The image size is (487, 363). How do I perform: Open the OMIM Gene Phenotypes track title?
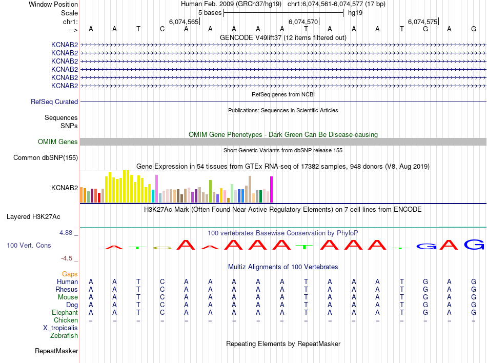pos(283,134)
